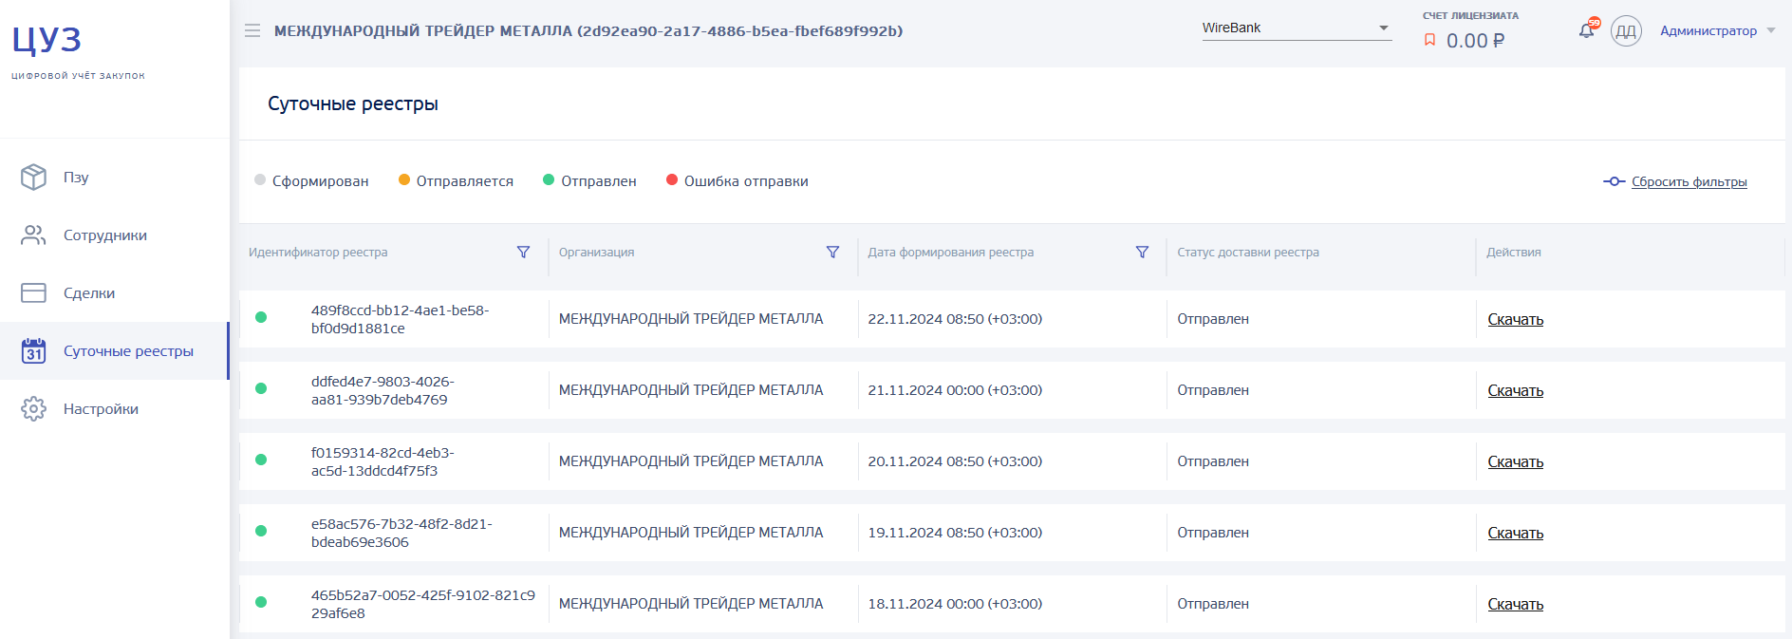Screen dimensions: 1792x639
Task: Click the Настройки gear icon
Action: click(x=33, y=408)
